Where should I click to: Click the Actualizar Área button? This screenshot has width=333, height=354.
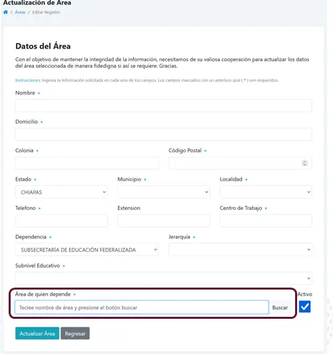[x=37, y=333]
